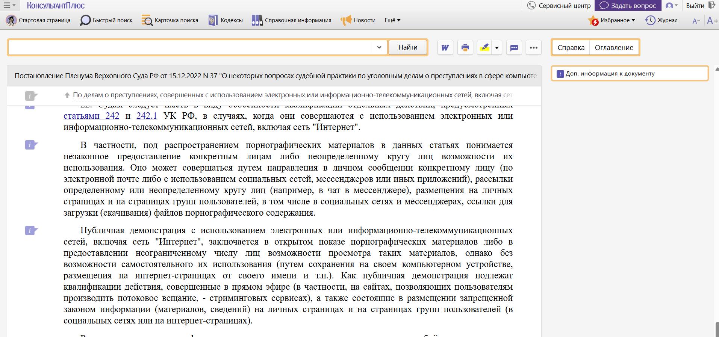
Task: Jump up via the breadcrumb arrow icon
Action: [x=67, y=95]
